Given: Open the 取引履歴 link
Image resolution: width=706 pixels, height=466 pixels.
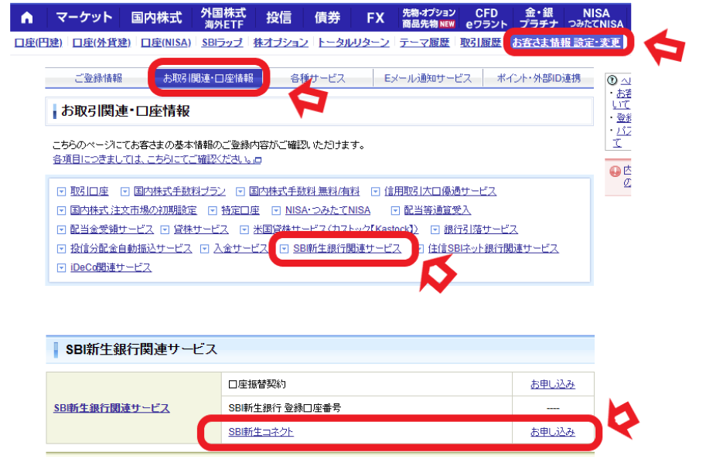Looking at the screenshot, I should point(480,43).
